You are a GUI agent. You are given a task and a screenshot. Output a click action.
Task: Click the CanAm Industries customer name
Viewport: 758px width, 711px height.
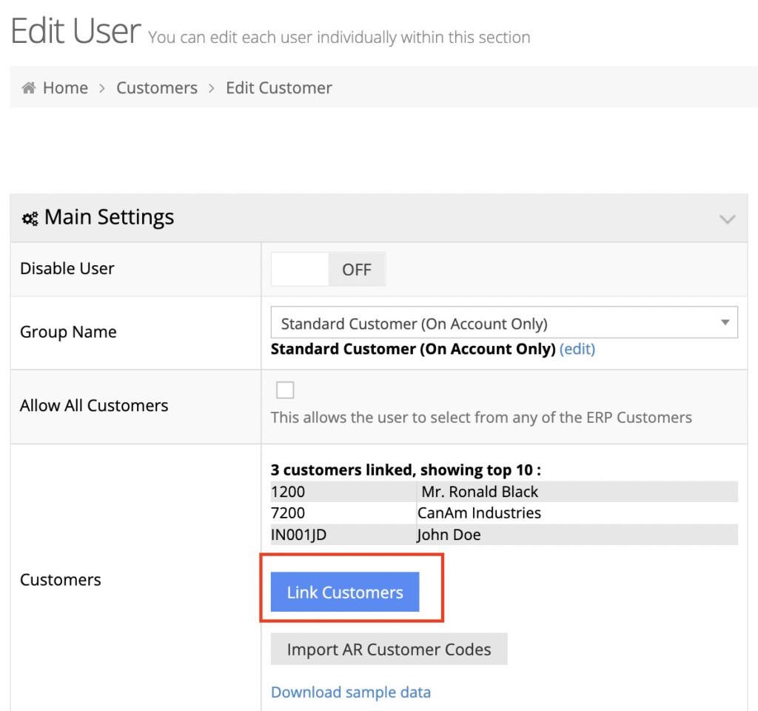(479, 513)
